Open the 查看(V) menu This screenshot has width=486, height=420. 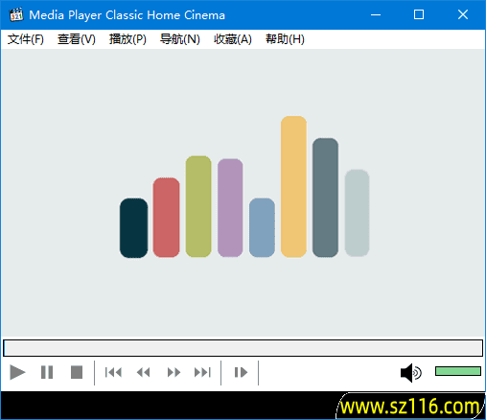(x=77, y=39)
